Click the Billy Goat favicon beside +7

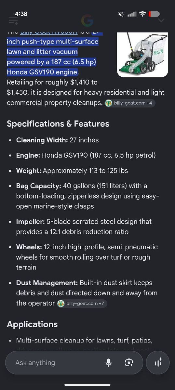point(61,304)
